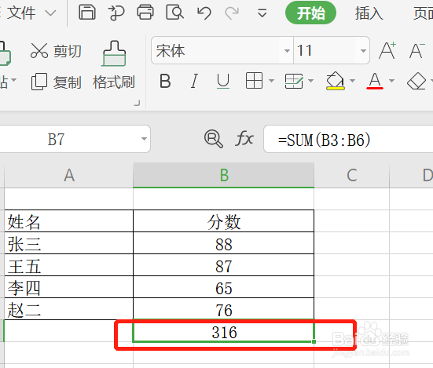Expand the borders dropdown arrow

tap(271, 81)
